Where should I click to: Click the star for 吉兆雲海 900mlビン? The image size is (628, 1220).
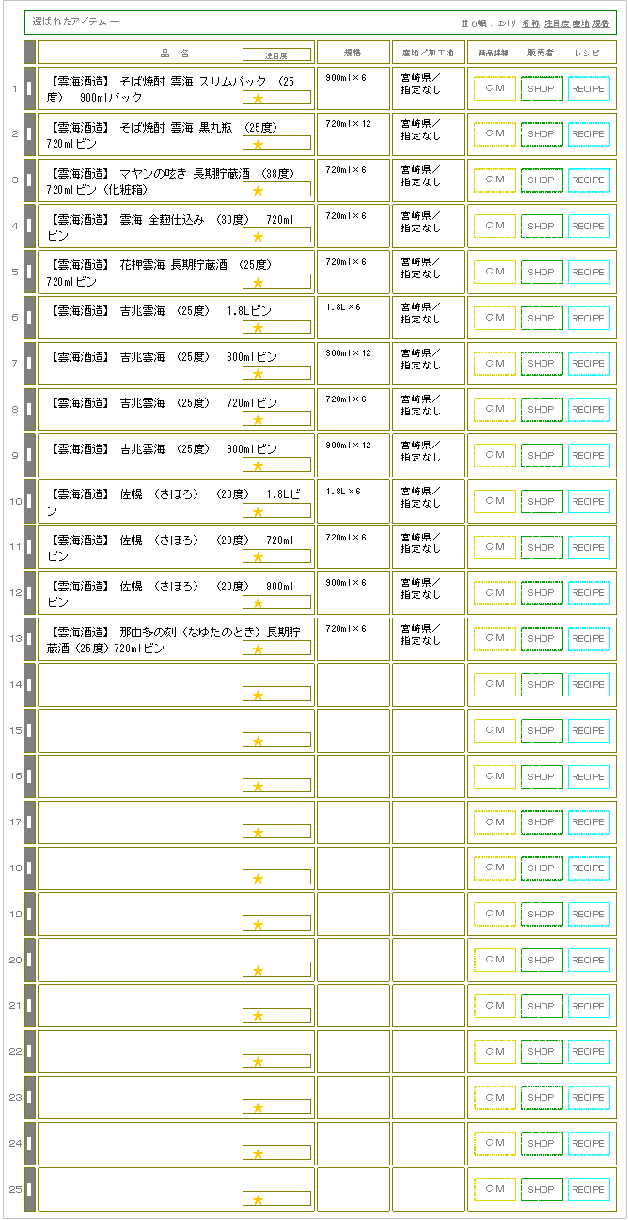pos(258,465)
